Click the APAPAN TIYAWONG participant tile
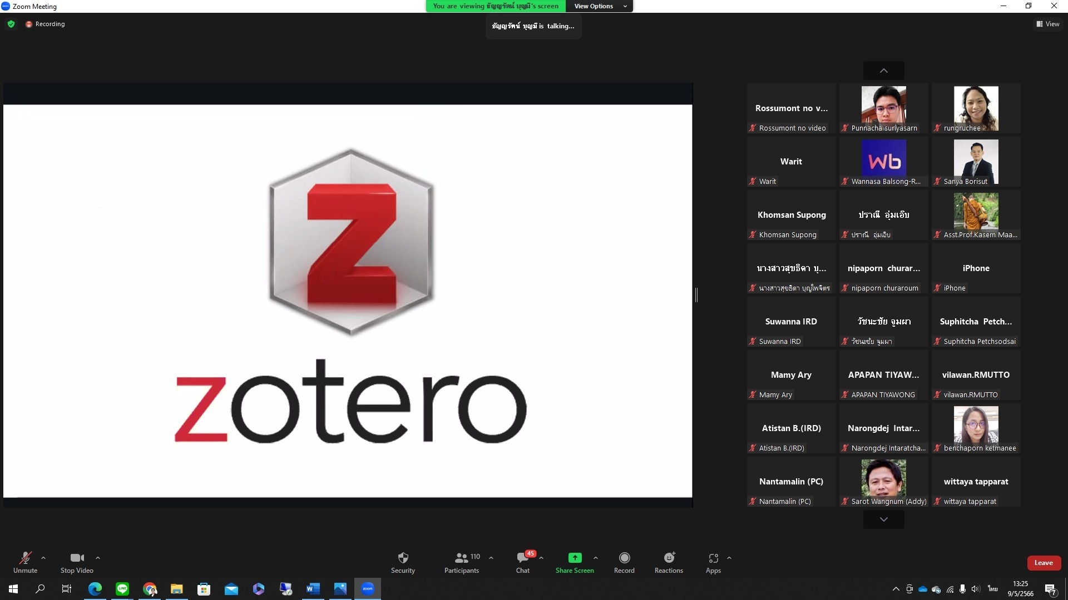 point(883,375)
